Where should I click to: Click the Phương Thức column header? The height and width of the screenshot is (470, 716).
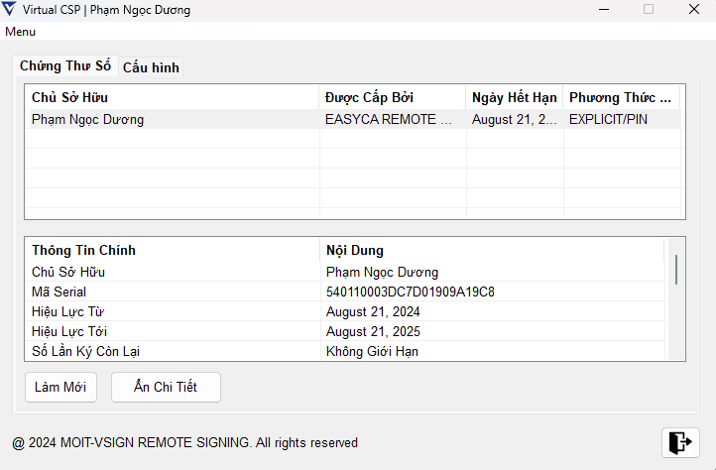(x=621, y=97)
